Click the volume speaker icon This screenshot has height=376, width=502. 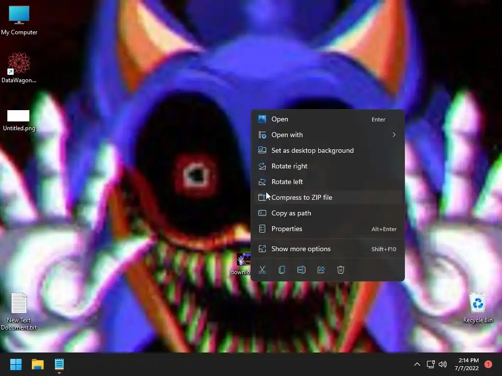click(443, 364)
